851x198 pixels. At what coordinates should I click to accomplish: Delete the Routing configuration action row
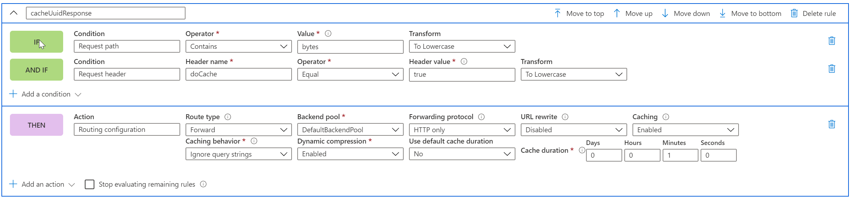(832, 124)
